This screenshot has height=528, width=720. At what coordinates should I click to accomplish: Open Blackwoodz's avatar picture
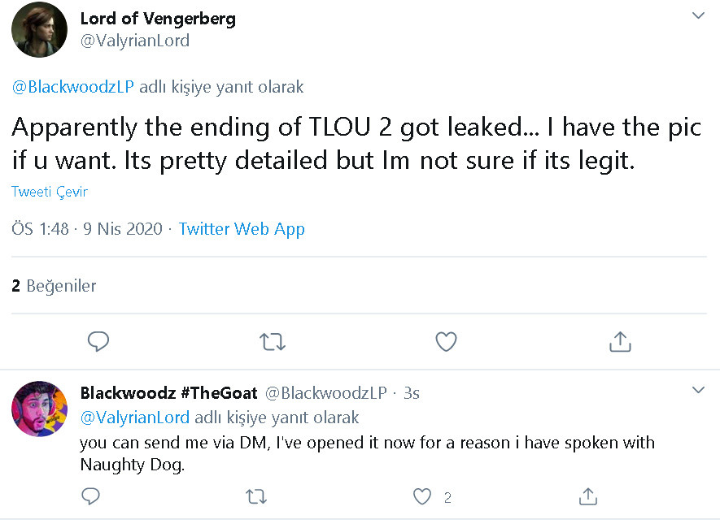click(40, 409)
